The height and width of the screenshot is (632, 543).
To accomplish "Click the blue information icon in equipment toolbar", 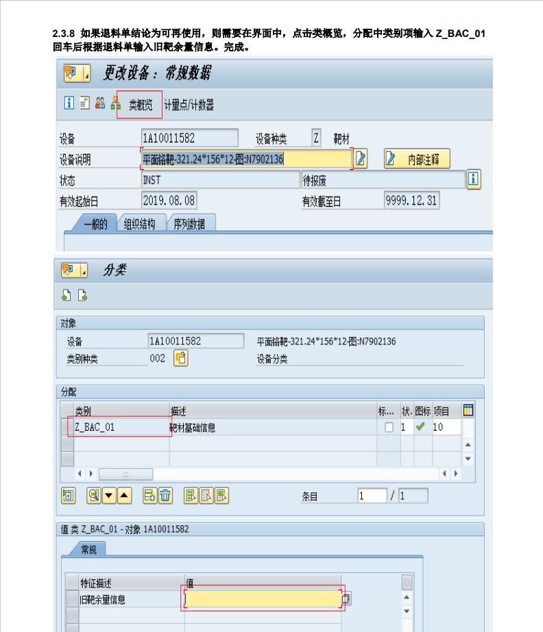I will (x=69, y=104).
